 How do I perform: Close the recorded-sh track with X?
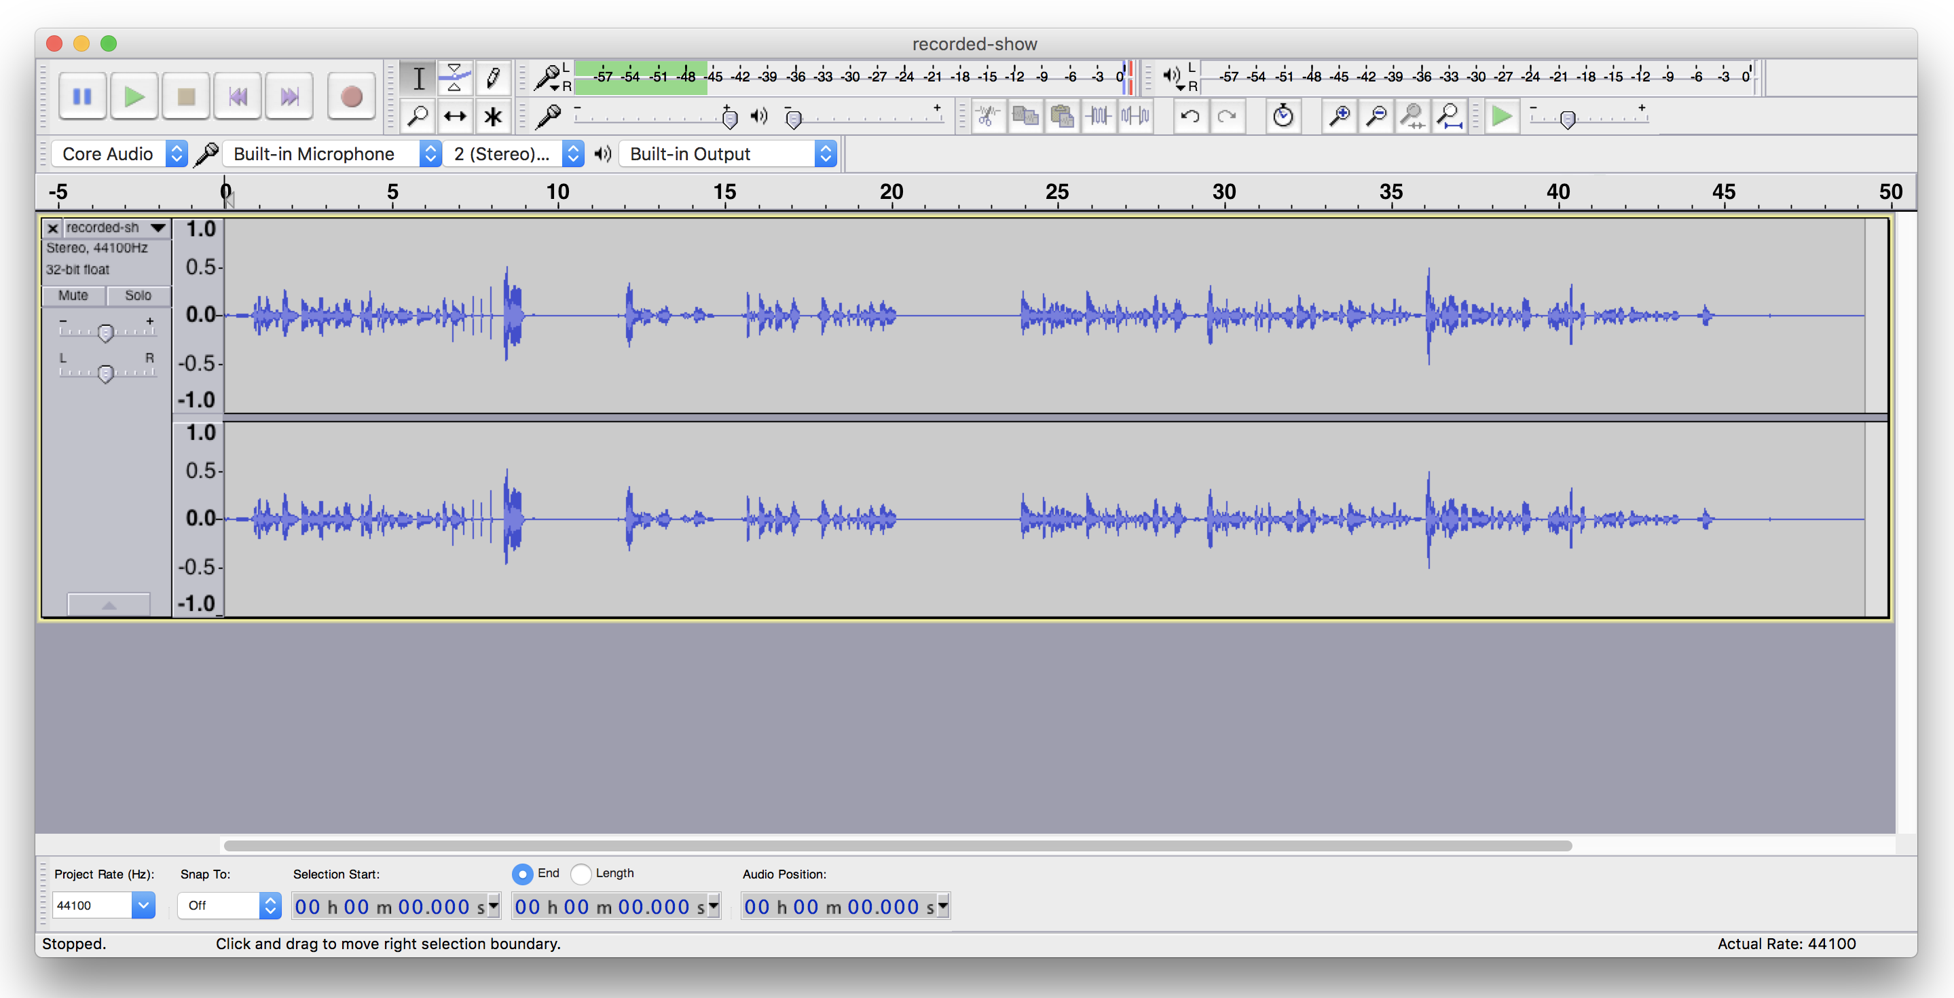tap(52, 228)
